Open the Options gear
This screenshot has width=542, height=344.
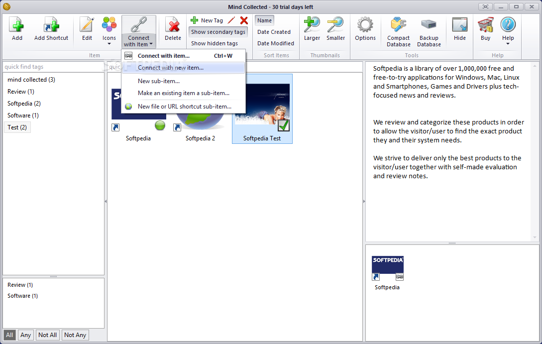tap(365, 25)
